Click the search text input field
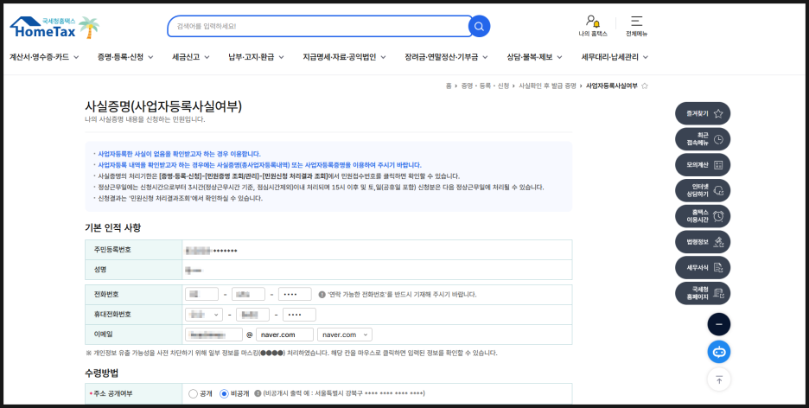The image size is (809, 408). [318, 27]
